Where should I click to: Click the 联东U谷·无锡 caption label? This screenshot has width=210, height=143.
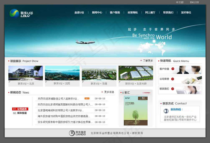coord(99,84)
